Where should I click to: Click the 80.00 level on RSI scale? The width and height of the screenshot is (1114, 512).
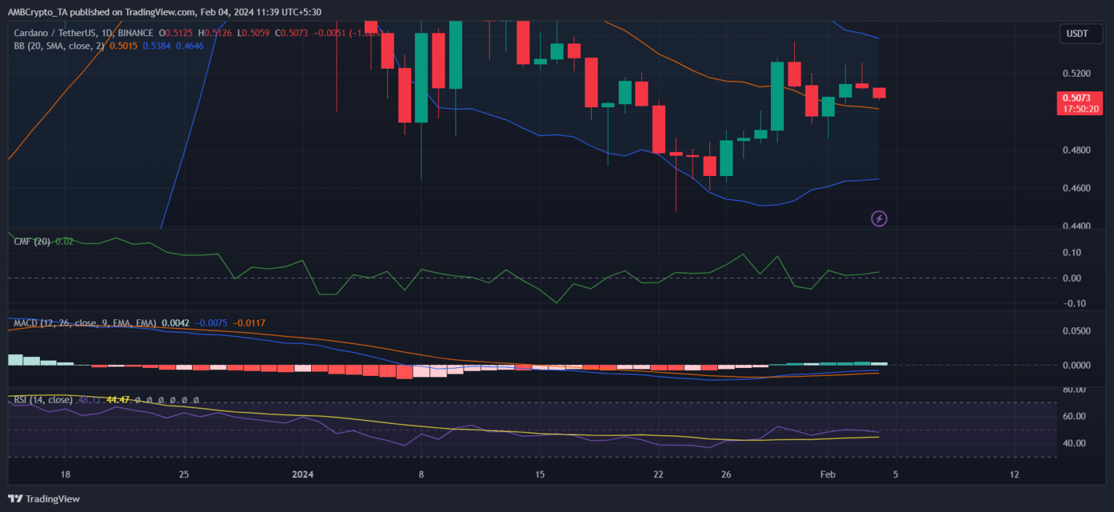[x=1077, y=390]
